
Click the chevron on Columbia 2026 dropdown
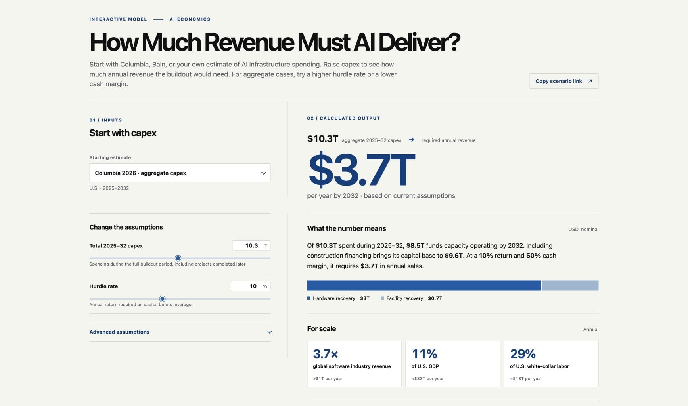(x=264, y=173)
